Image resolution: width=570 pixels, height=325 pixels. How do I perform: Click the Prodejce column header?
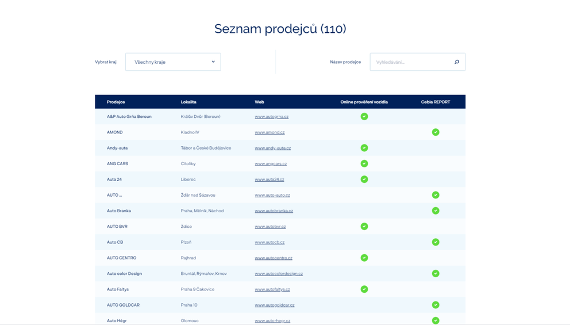(x=116, y=102)
